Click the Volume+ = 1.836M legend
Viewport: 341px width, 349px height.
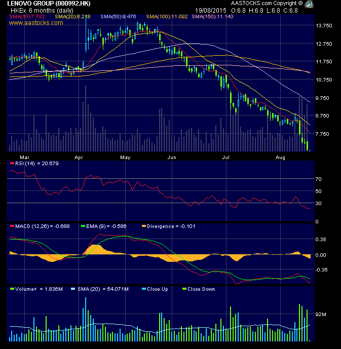tap(39, 289)
